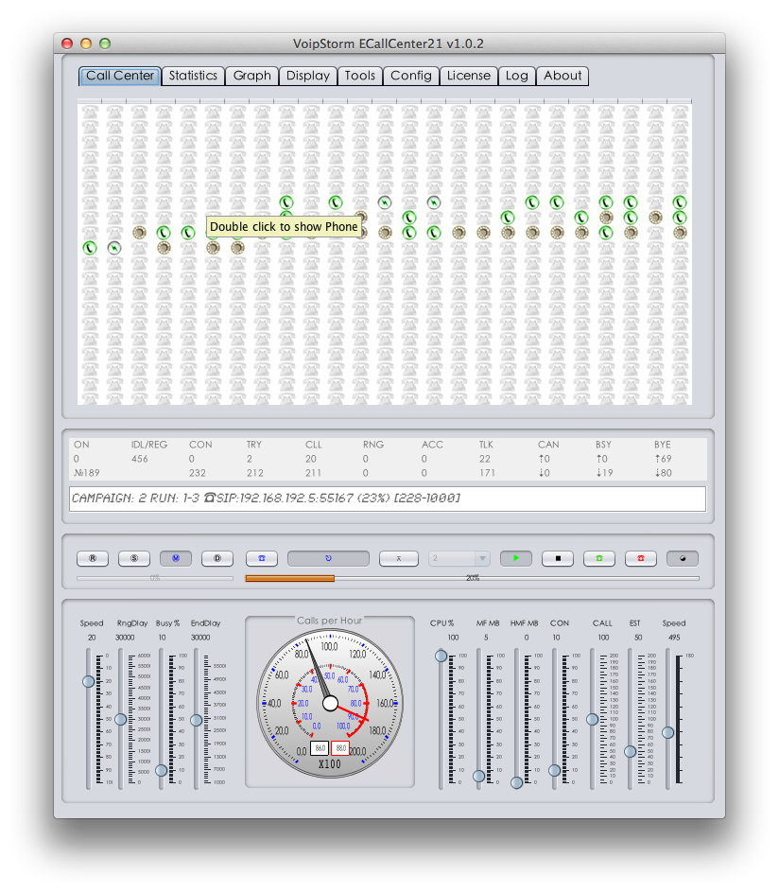Click the red phone hang-up button

641,558
